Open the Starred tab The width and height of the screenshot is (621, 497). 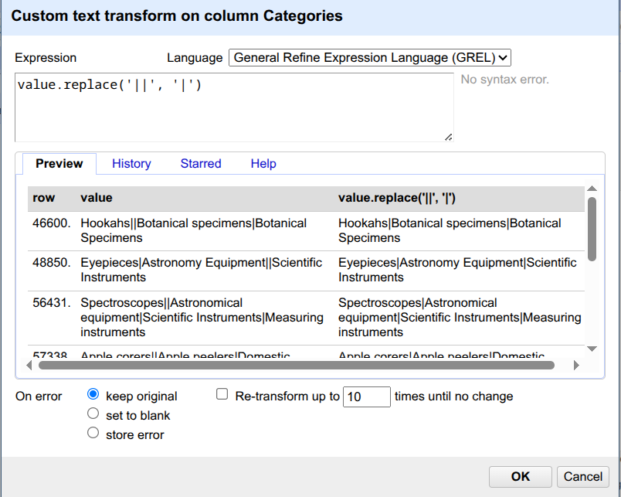[201, 163]
